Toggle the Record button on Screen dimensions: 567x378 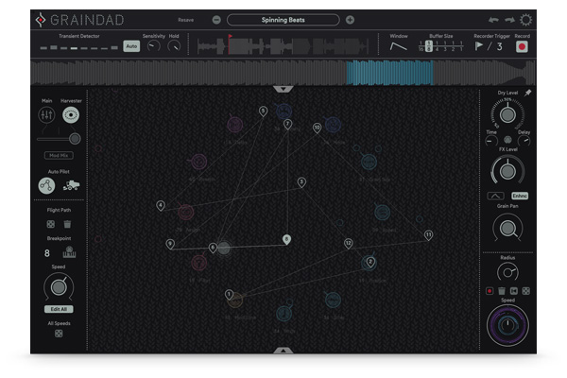(522, 45)
